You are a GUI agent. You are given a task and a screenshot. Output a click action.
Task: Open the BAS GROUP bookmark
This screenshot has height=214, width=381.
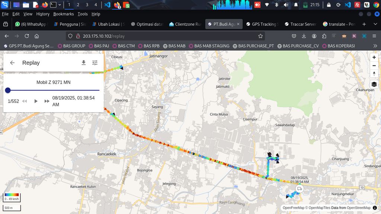pos(71,46)
